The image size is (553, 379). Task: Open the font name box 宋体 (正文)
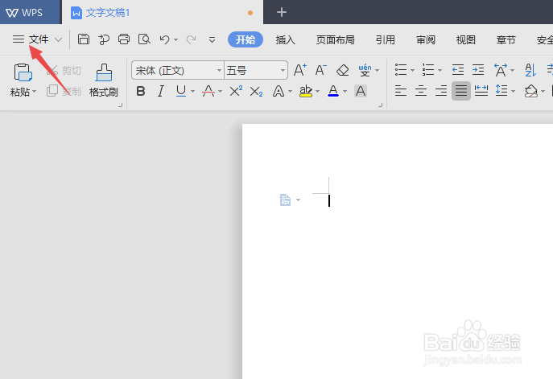pyautogui.click(x=178, y=71)
